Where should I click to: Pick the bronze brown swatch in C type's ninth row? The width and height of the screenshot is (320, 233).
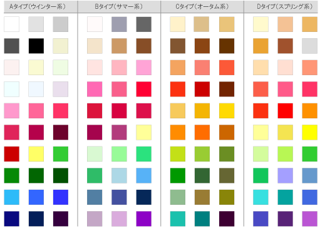point(202,197)
